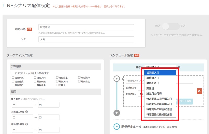Check the 離脱新規 checkbox
This screenshot has height=134, width=209.
click(x=35, y=81)
